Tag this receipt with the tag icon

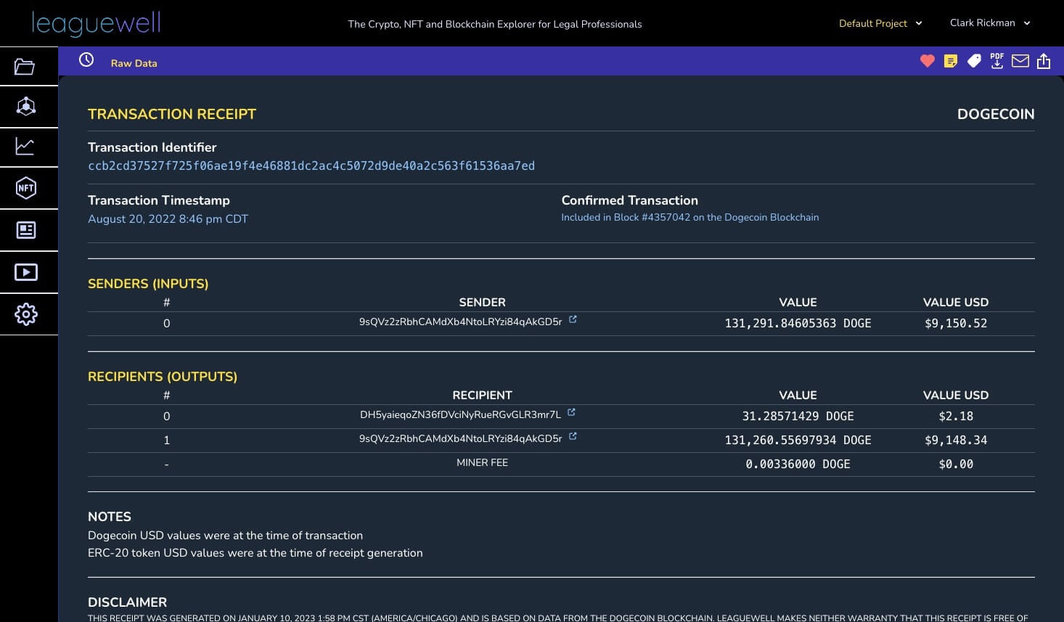point(974,61)
